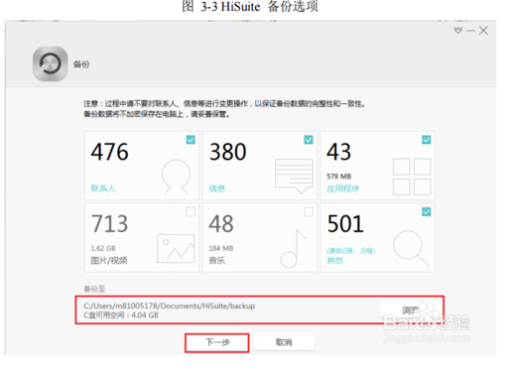Click the contacts person silhouette icon
This screenshot has height=374, width=508.
tap(176, 176)
